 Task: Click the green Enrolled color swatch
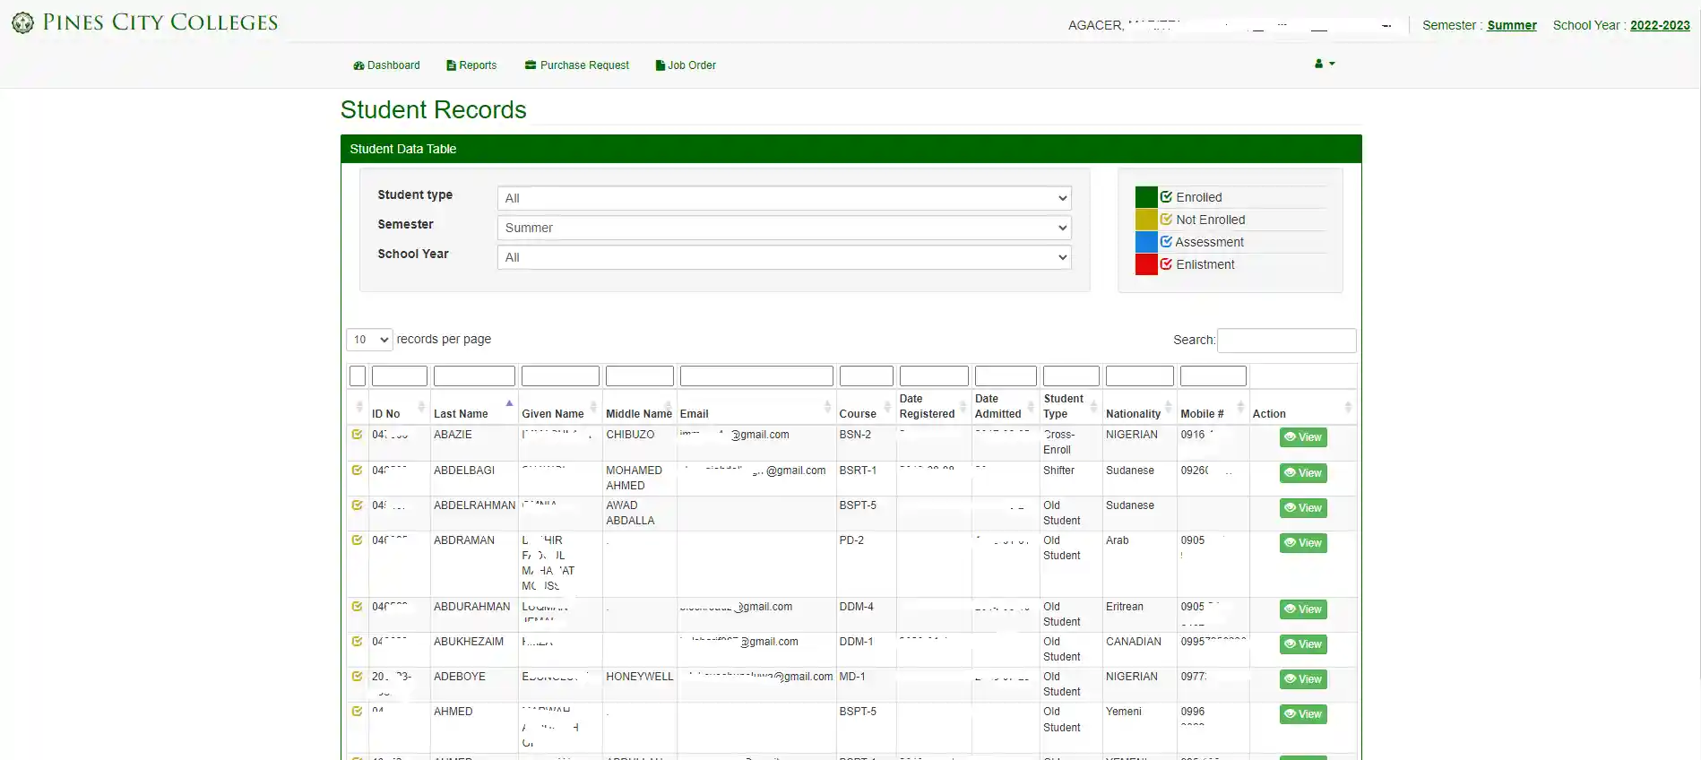(1146, 197)
